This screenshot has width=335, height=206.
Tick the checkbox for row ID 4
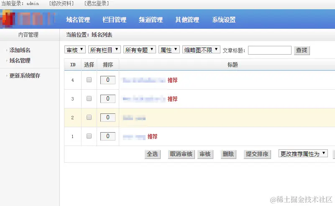point(89,80)
